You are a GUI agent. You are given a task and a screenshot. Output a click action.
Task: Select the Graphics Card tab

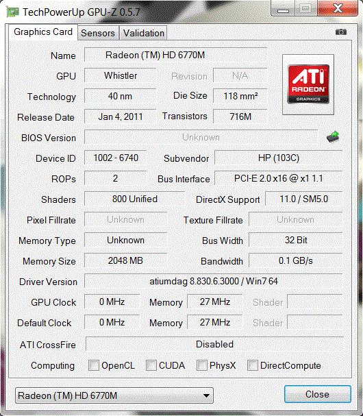point(43,32)
